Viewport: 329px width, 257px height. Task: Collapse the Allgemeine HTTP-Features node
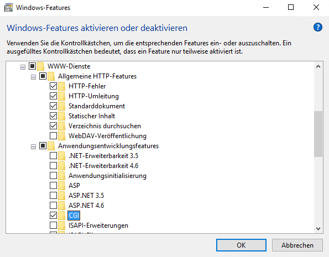tap(33, 77)
